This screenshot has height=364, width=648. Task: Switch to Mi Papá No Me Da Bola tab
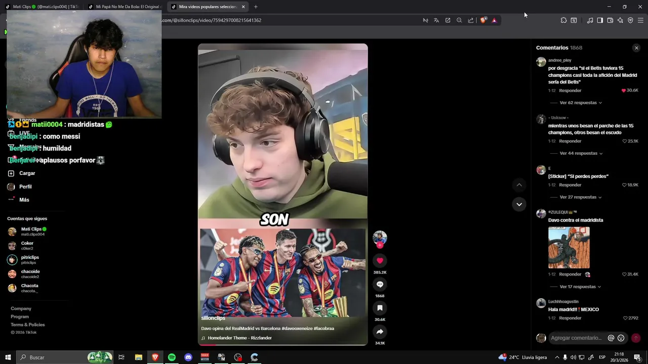126,7
